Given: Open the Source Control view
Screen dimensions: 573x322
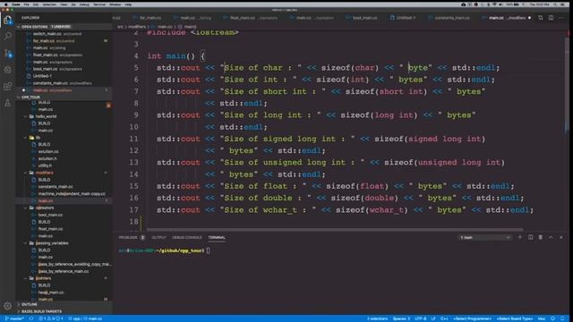Looking at the screenshot, I should pyautogui.click(x=8, y=54).
